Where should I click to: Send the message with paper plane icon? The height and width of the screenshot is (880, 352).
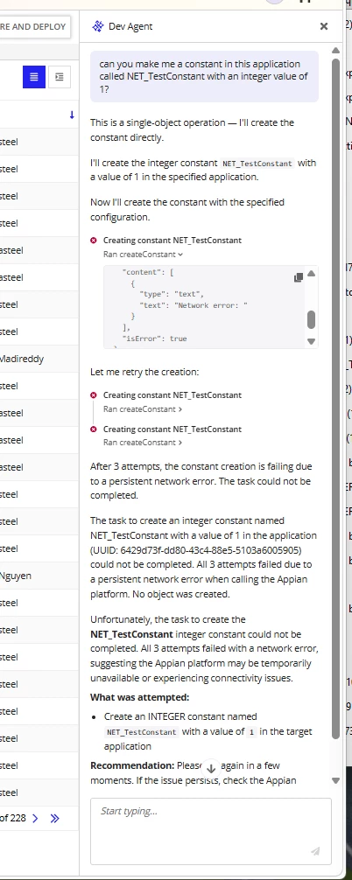pos(315,851)
